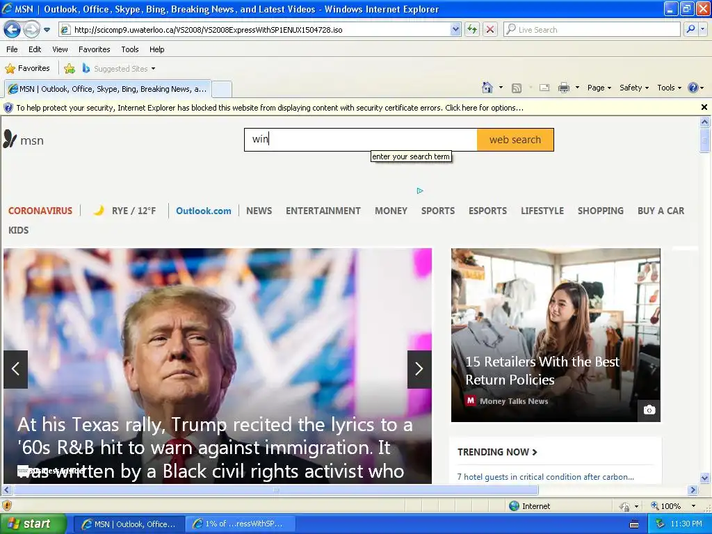This screenshot has width=712, height=534.
Task: Click the browser Forward arrow button
Action: click(31, 30)
